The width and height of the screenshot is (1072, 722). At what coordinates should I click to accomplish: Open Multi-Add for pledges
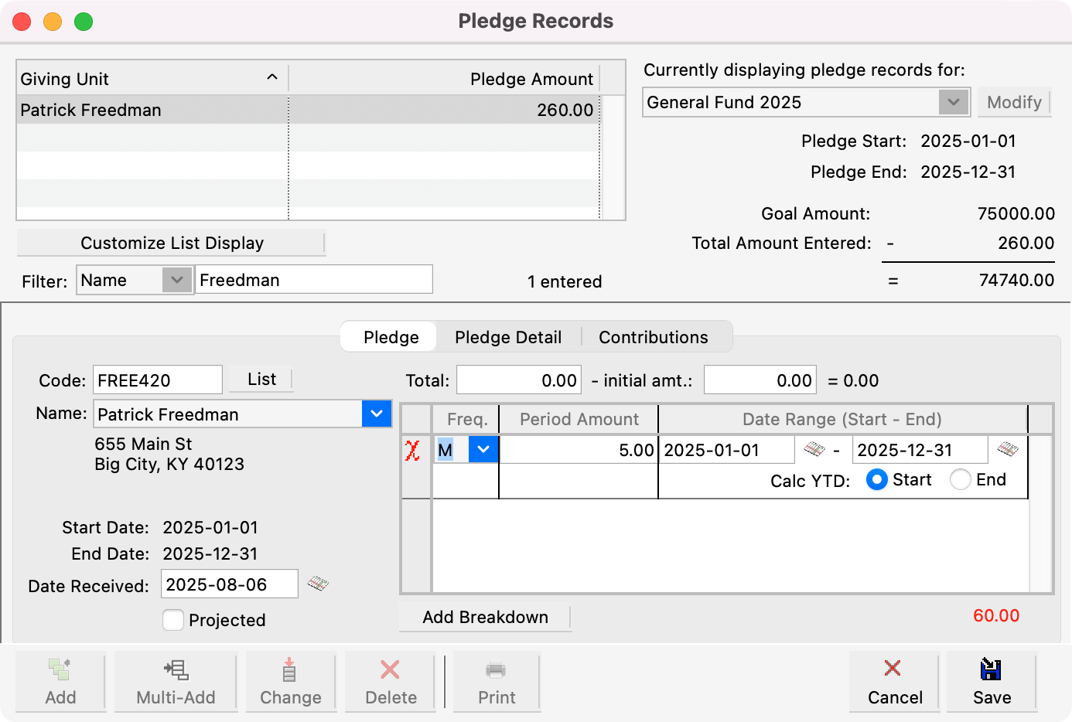pyautogui.click(x=175, y=681)
